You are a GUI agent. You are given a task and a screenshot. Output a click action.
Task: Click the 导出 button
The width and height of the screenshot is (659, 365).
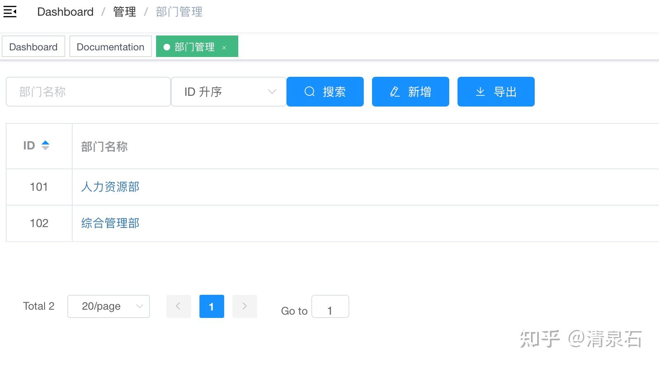click(x=496, y=92)
